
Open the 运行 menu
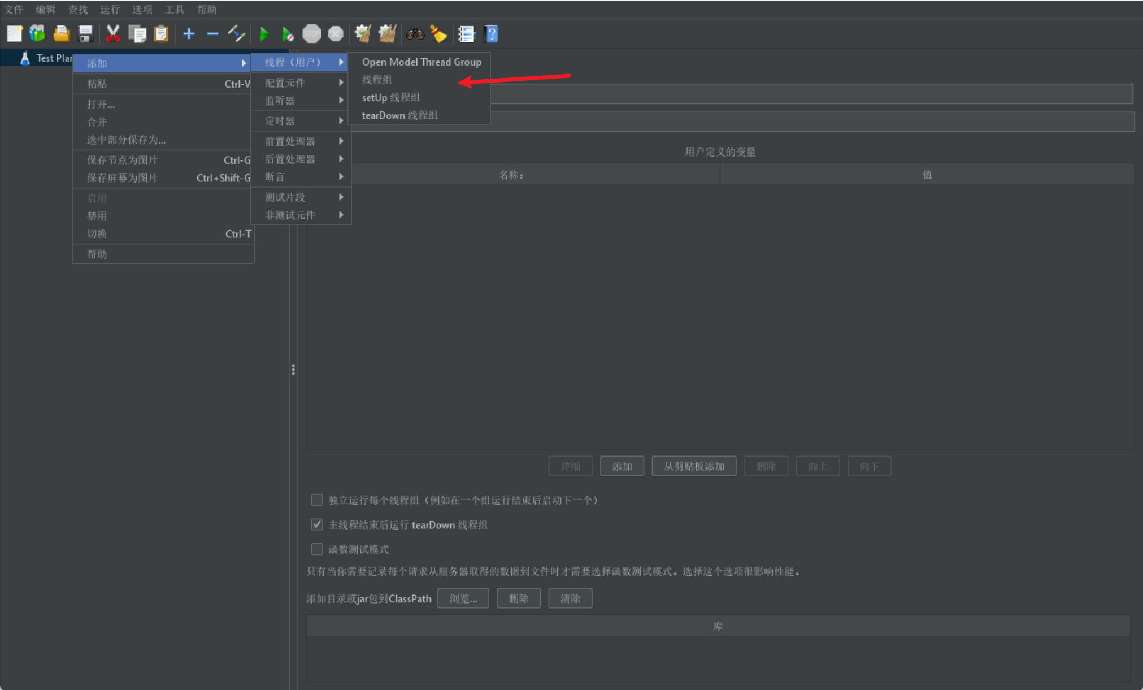coord(110,9)
